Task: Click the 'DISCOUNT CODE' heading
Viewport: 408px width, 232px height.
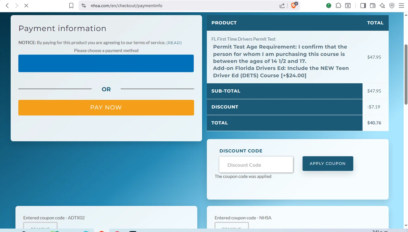Action: click(241, 151)
